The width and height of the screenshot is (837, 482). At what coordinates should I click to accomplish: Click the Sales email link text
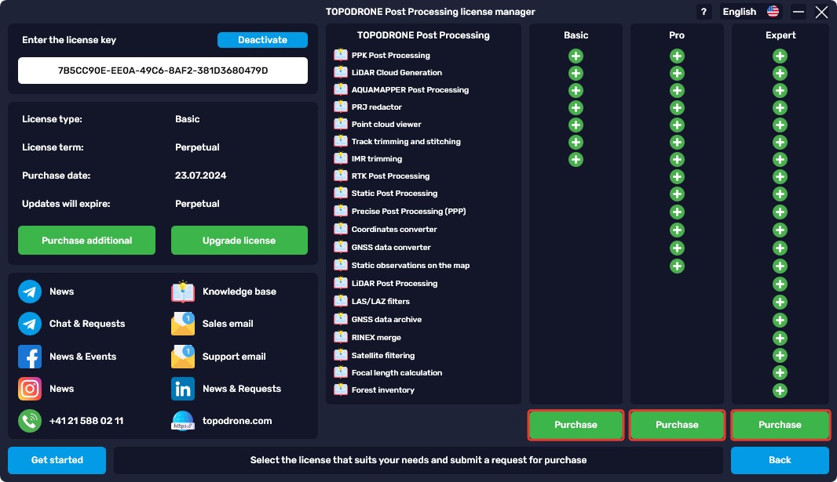click(x=228, y=324)
